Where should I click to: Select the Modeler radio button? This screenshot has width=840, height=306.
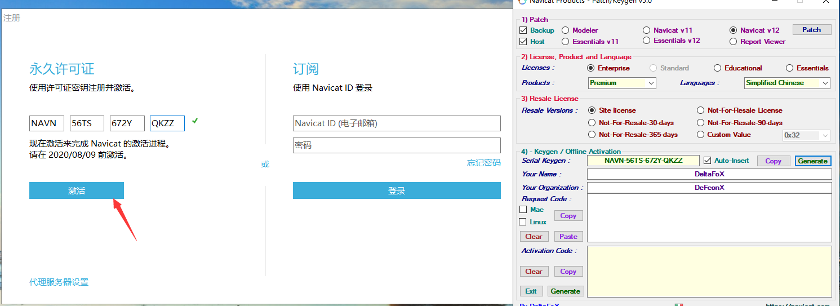pos(566,30)
